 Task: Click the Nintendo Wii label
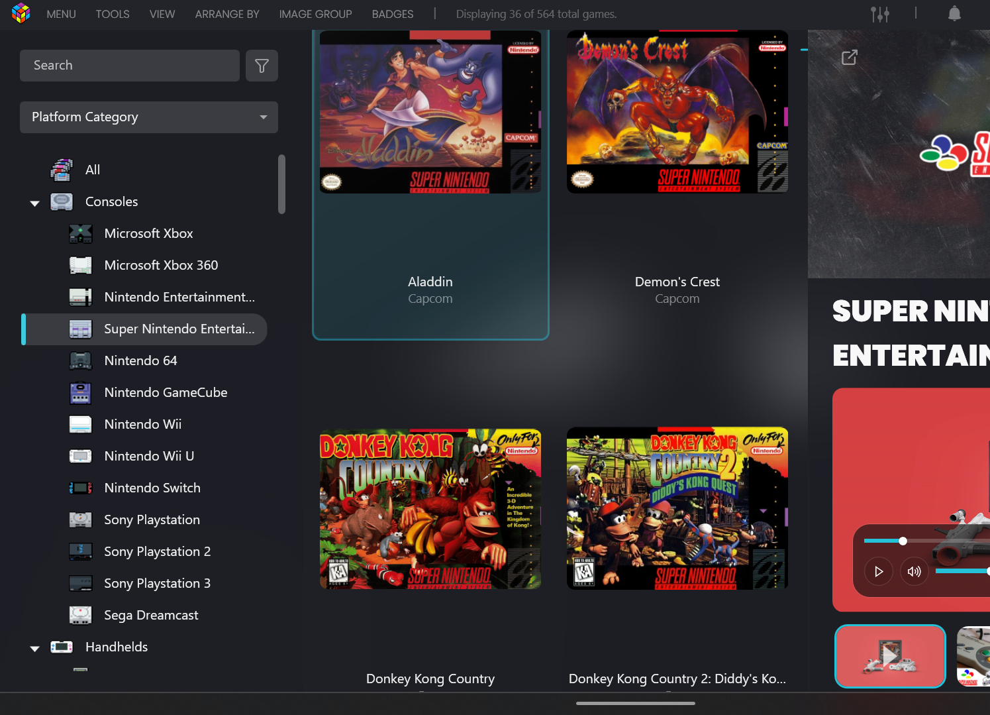142,424
